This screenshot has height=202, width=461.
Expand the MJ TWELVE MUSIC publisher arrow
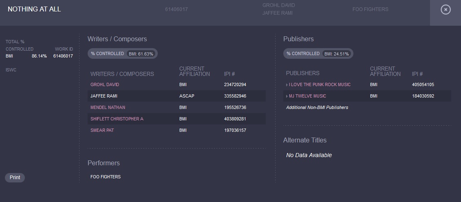pos(287,96)
